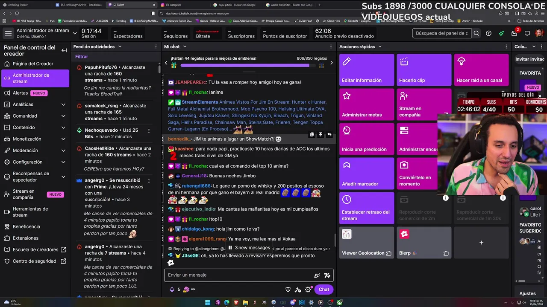Expand Recompensas de stream section
This screenshot has height=307, width=547.
pyautogui.click(x=63, y=177)
